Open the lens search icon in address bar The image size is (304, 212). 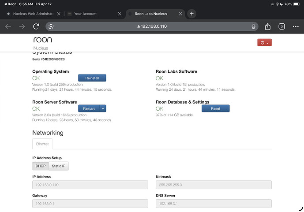pos(51,26)
